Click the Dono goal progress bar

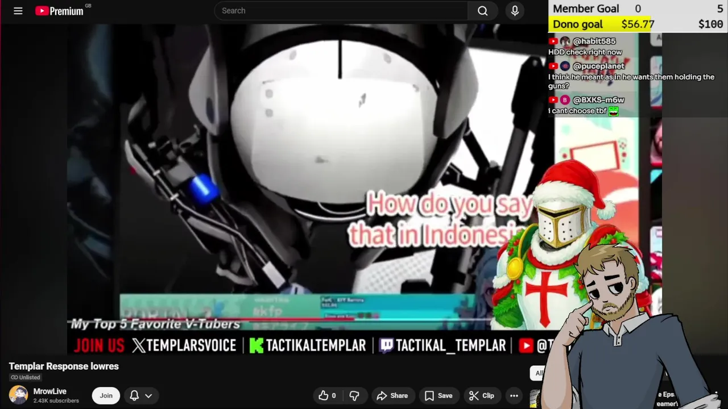638,24
